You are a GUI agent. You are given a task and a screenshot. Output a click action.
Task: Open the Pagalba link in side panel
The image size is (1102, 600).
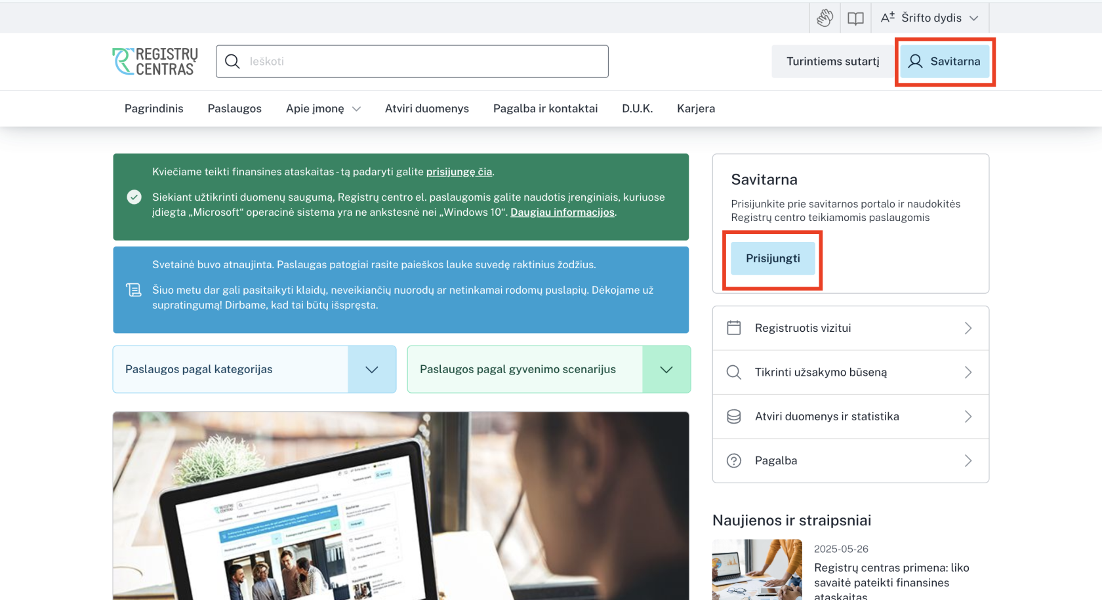851,461
